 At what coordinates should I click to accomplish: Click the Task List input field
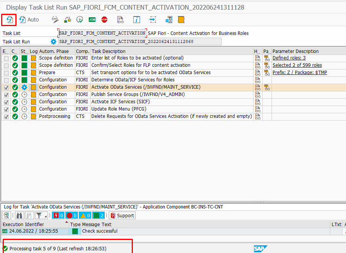pyautogui.click(x=102, y=33)
